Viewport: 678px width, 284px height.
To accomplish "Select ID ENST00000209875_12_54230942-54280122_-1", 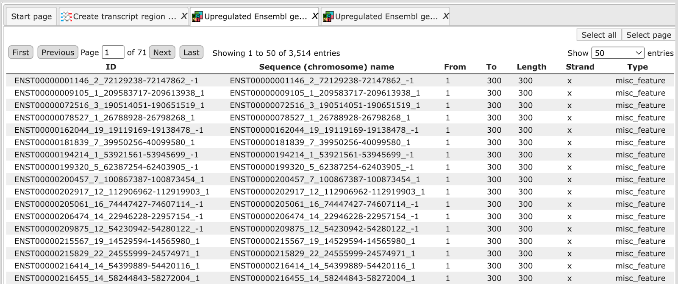I will click(x=109, y=229).
